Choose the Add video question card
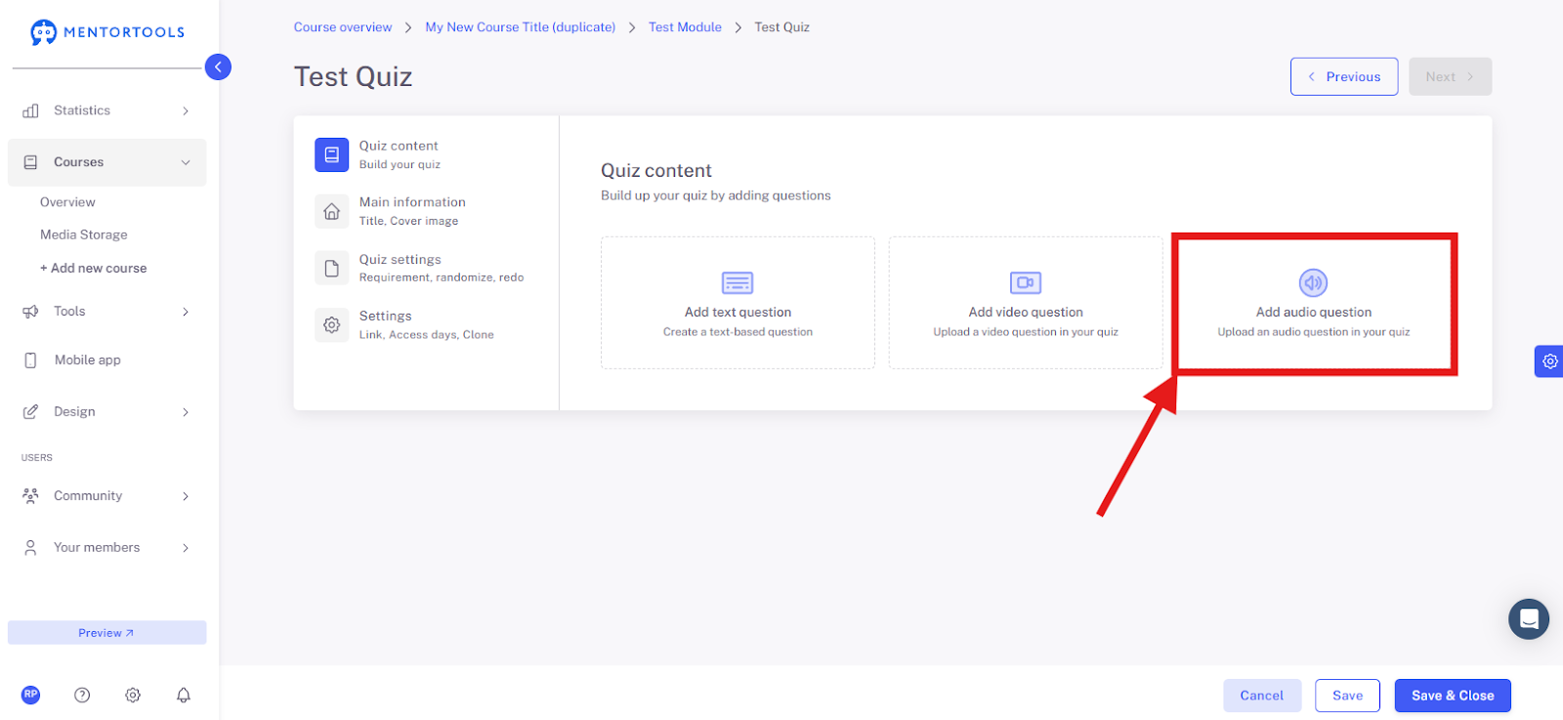Viewport: 1563px width, 720px height. point(1026,303)
